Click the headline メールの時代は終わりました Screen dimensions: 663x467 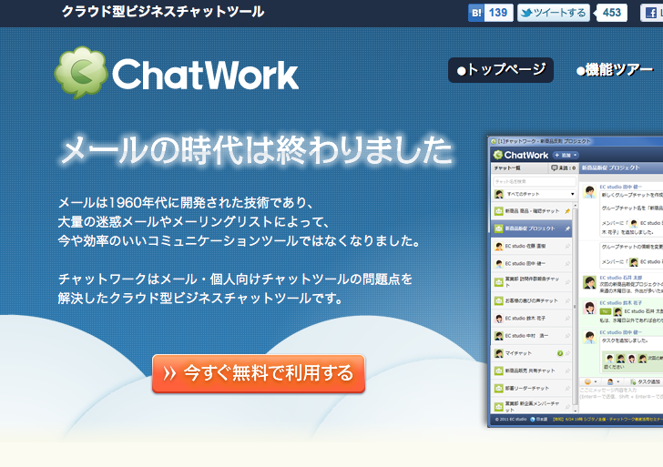click(x=256, y=150)
